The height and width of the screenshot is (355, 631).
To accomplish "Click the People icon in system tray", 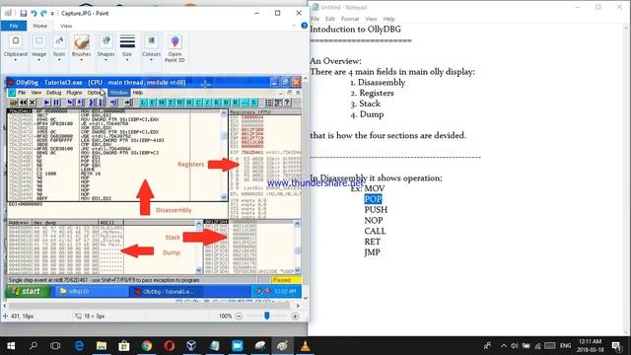I will pos(487,346).
